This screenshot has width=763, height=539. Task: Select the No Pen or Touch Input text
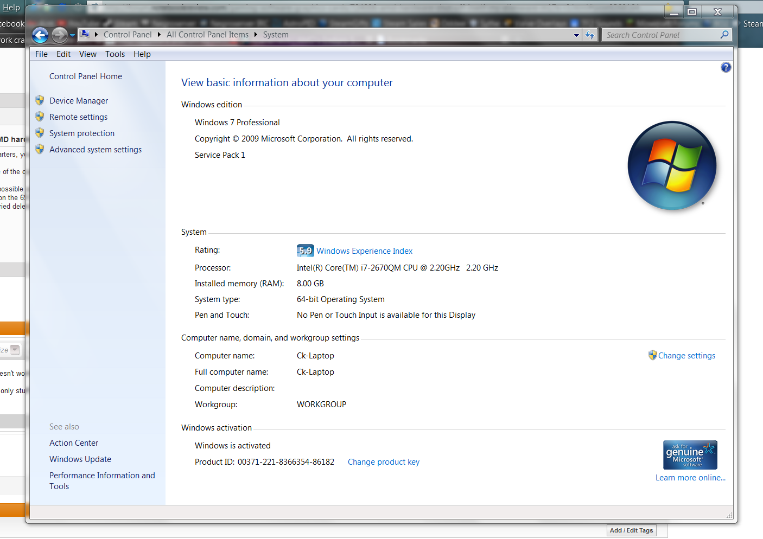click(x=386, y=315)
